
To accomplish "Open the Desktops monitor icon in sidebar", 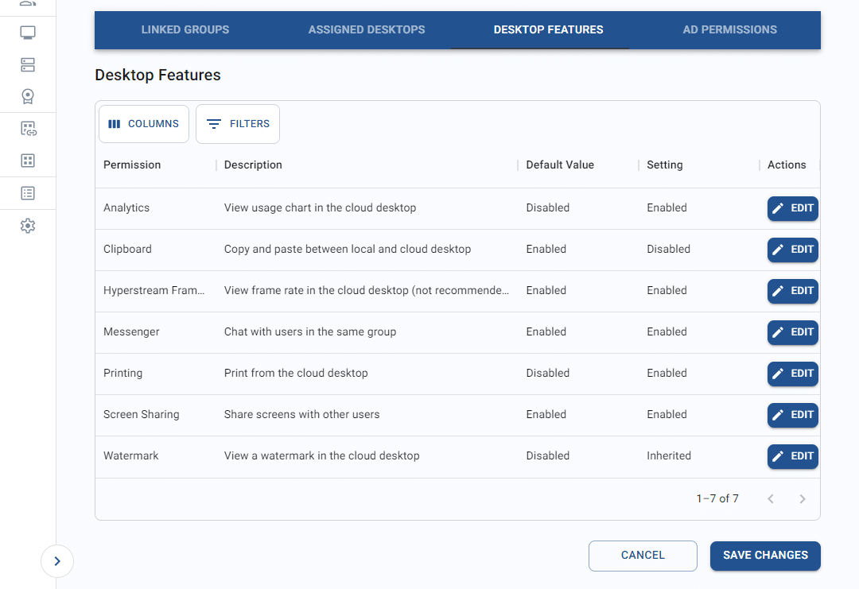I will click(28, 33).
